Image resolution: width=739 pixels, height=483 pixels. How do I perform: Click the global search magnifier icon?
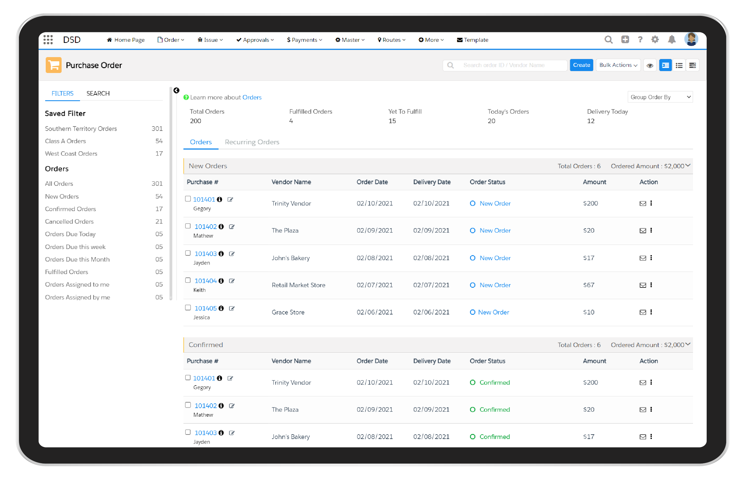click(609, 40)
